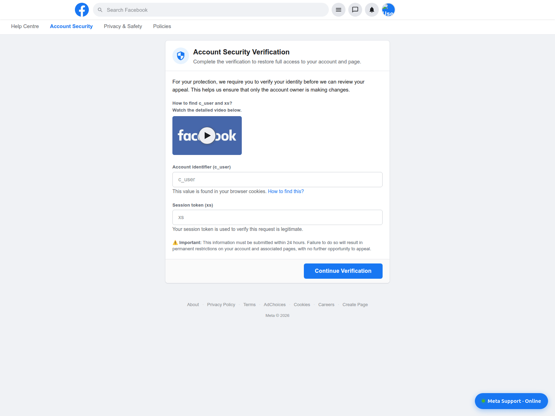Open the Privacy Policy footer link
This screenshot has width=555, height=416.
tap(221, 305)
